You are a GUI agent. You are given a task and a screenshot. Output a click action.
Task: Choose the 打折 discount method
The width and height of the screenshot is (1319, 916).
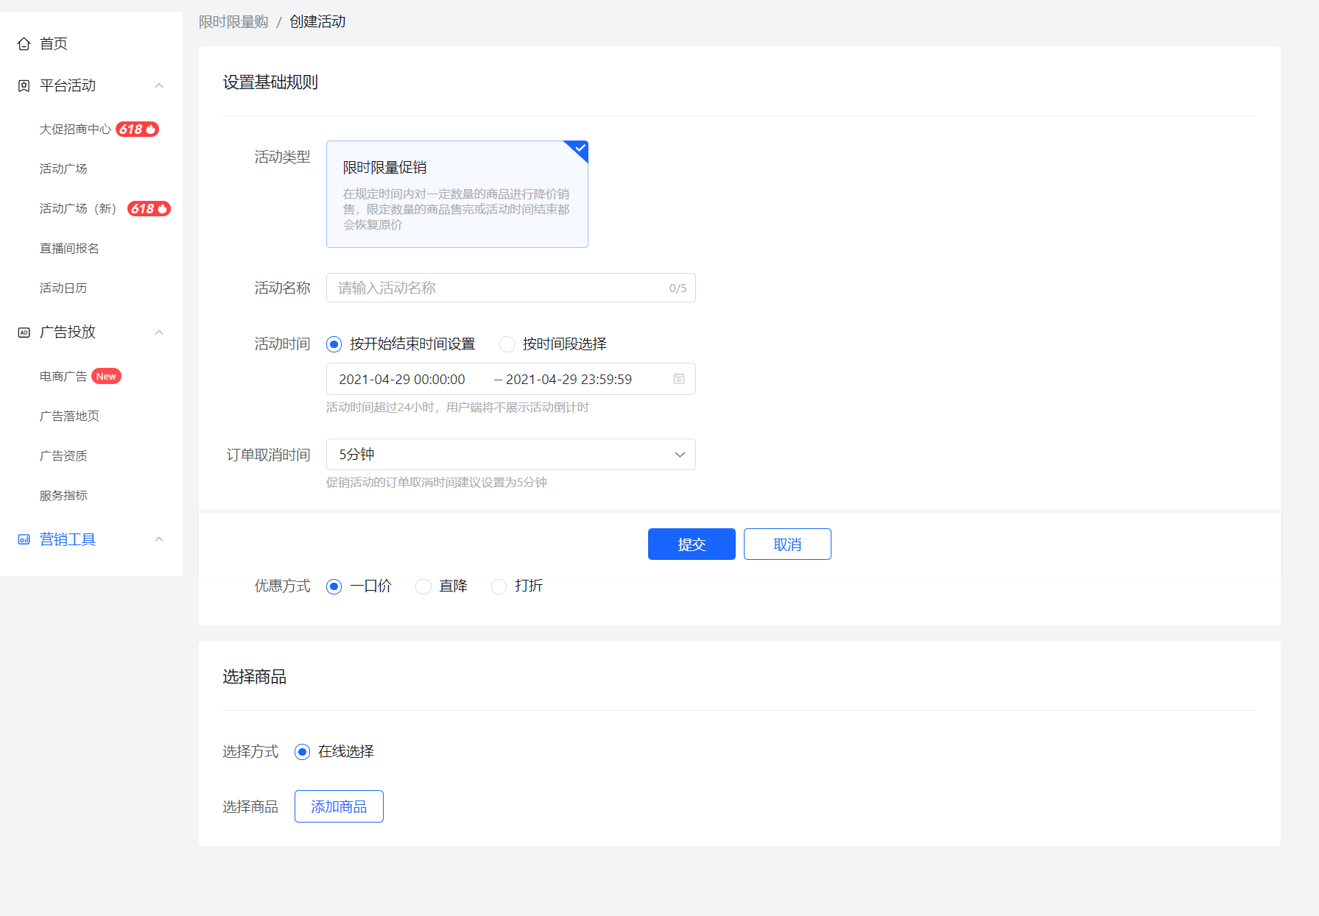[x=499, y=586]
